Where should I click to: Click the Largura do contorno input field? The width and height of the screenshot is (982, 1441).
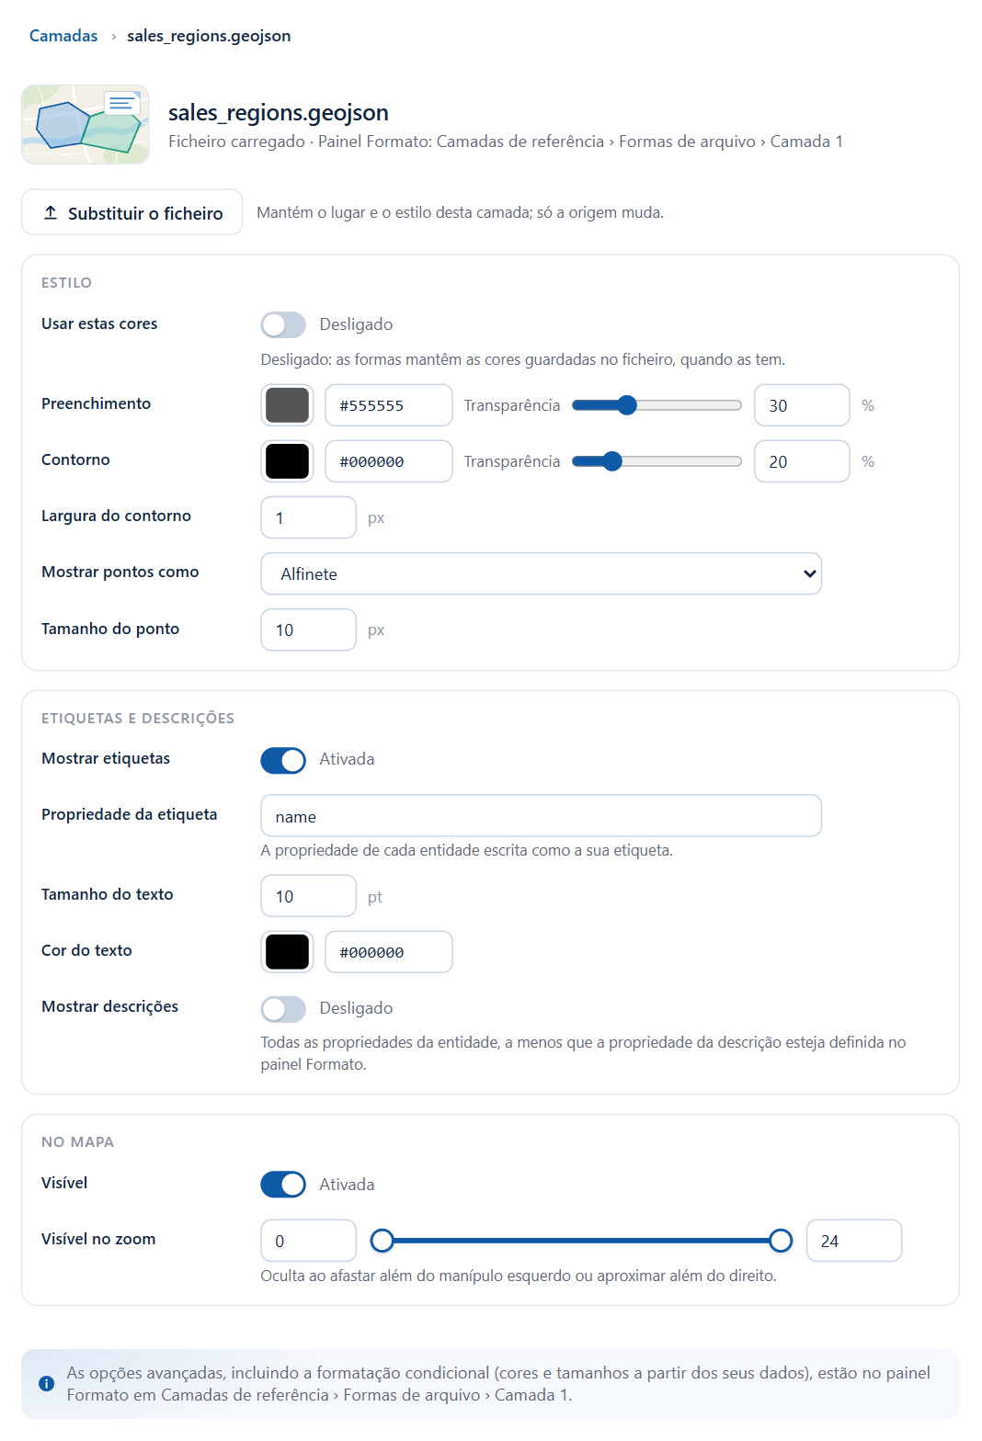coord(308,517)
